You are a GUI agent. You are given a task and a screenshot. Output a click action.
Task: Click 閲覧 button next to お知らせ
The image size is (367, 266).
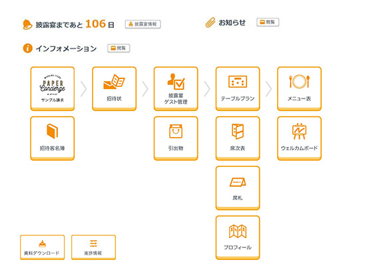pos(268,22)
